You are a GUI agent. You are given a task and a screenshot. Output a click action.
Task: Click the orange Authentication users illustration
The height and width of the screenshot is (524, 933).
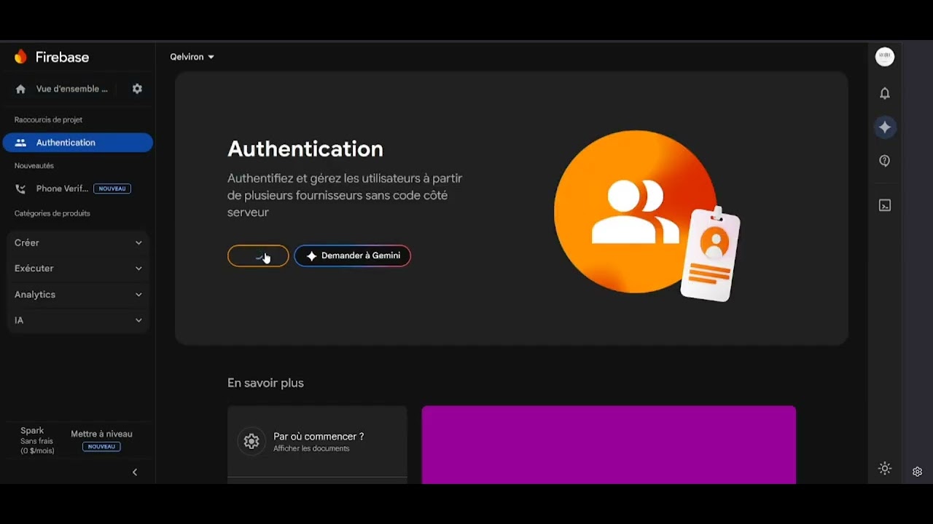coord(647,215)
